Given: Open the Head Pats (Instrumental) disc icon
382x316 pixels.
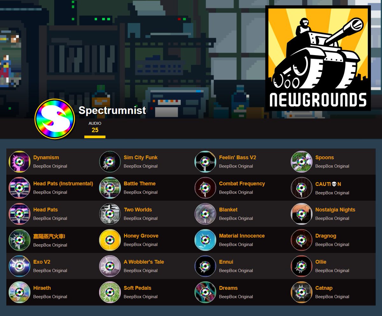Looking at the screenshot, I should tap(19, 188).
